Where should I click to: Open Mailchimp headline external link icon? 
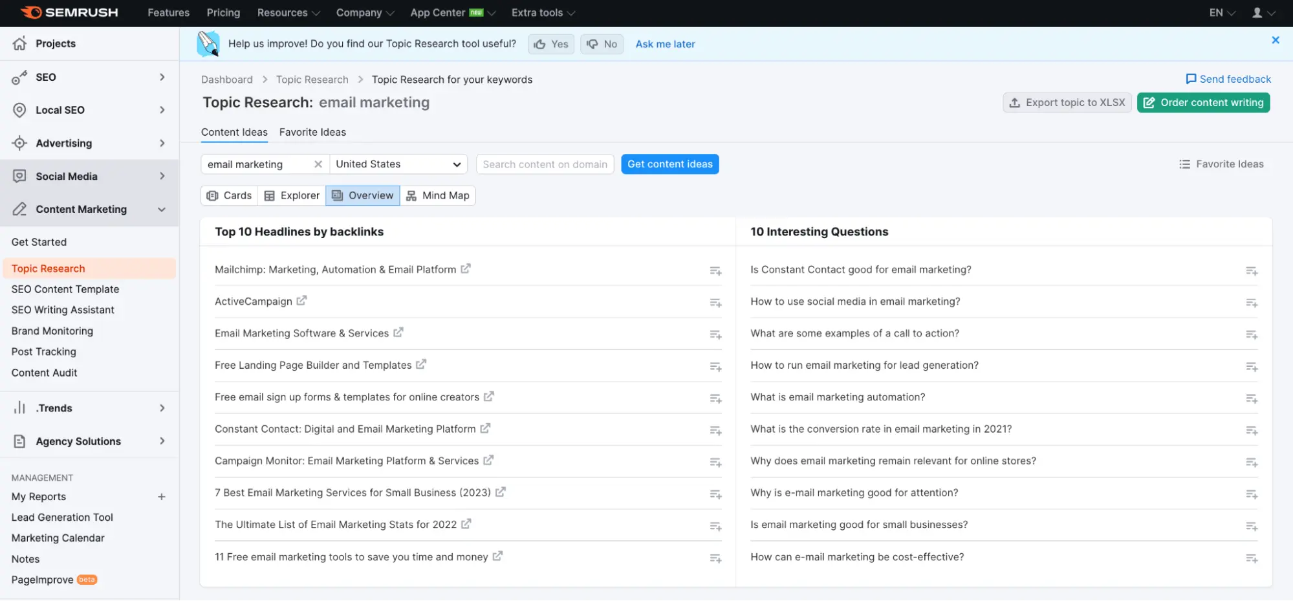click(466, 268)
